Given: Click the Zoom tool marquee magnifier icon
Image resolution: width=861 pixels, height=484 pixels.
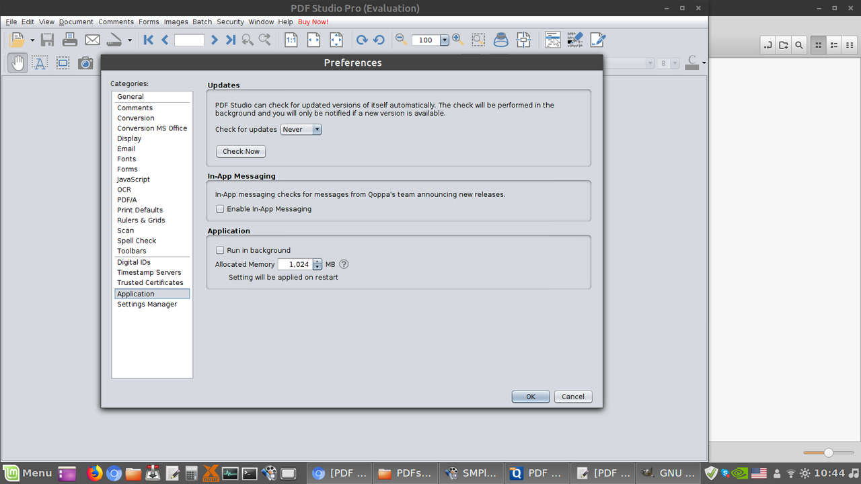Looking at the screenshot, I should click(478, 40).
